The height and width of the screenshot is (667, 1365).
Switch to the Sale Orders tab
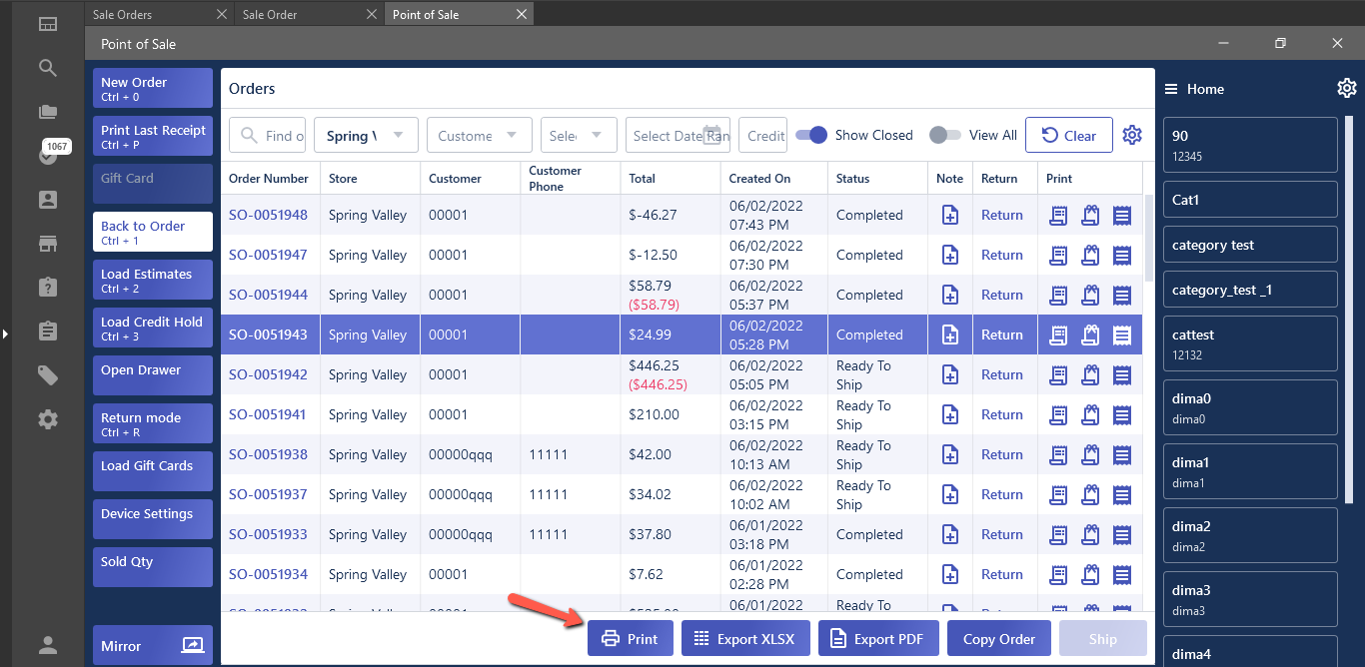tap(150, 15)
